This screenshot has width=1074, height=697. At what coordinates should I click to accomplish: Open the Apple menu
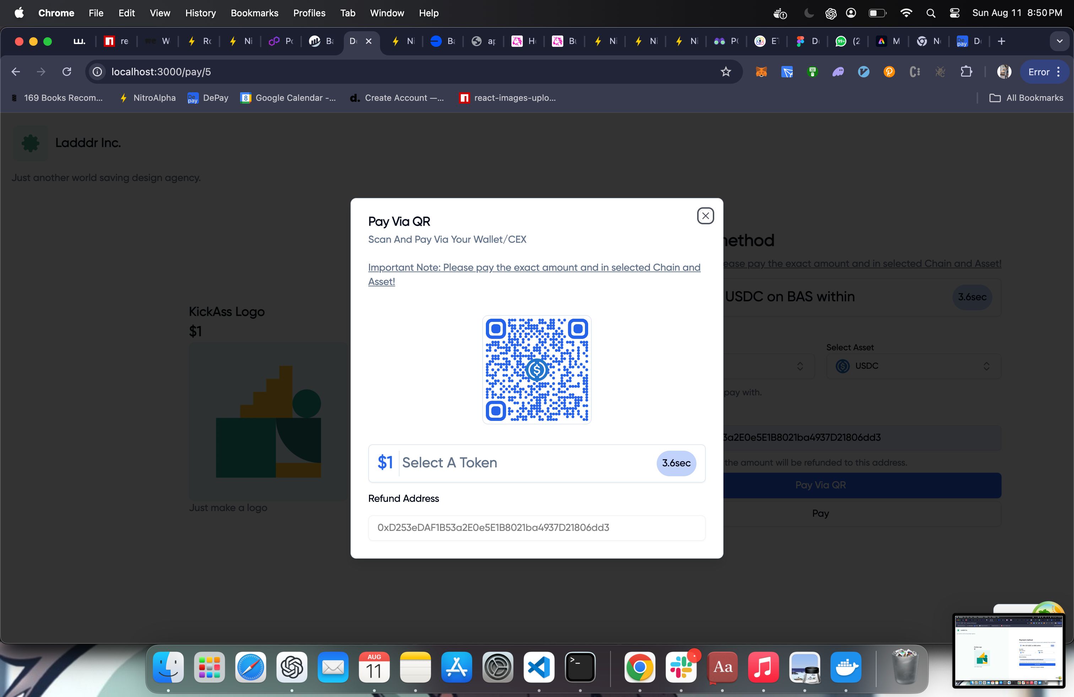click(x=19, y=13)
